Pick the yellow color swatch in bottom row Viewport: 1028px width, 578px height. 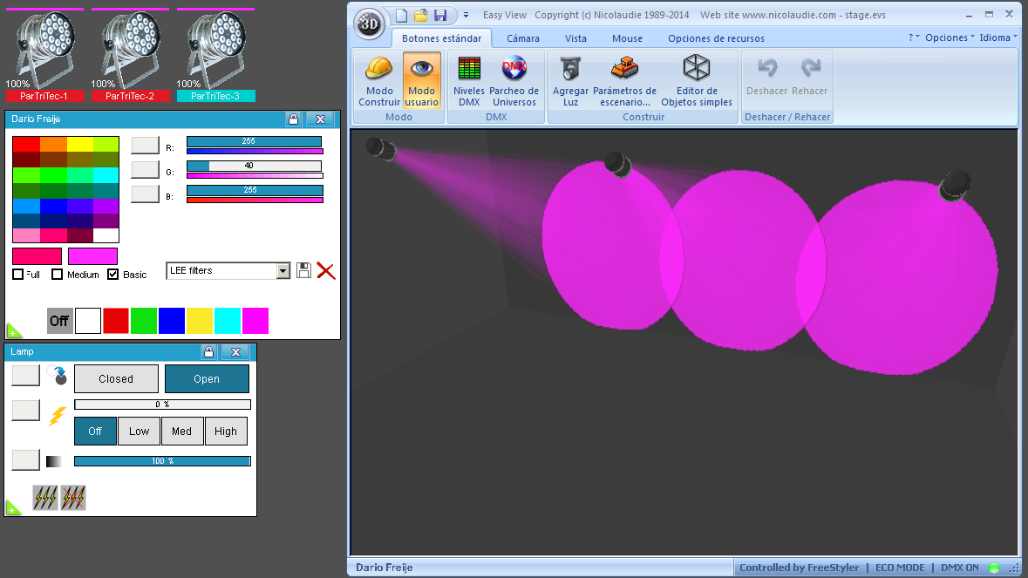pos(200,321)
